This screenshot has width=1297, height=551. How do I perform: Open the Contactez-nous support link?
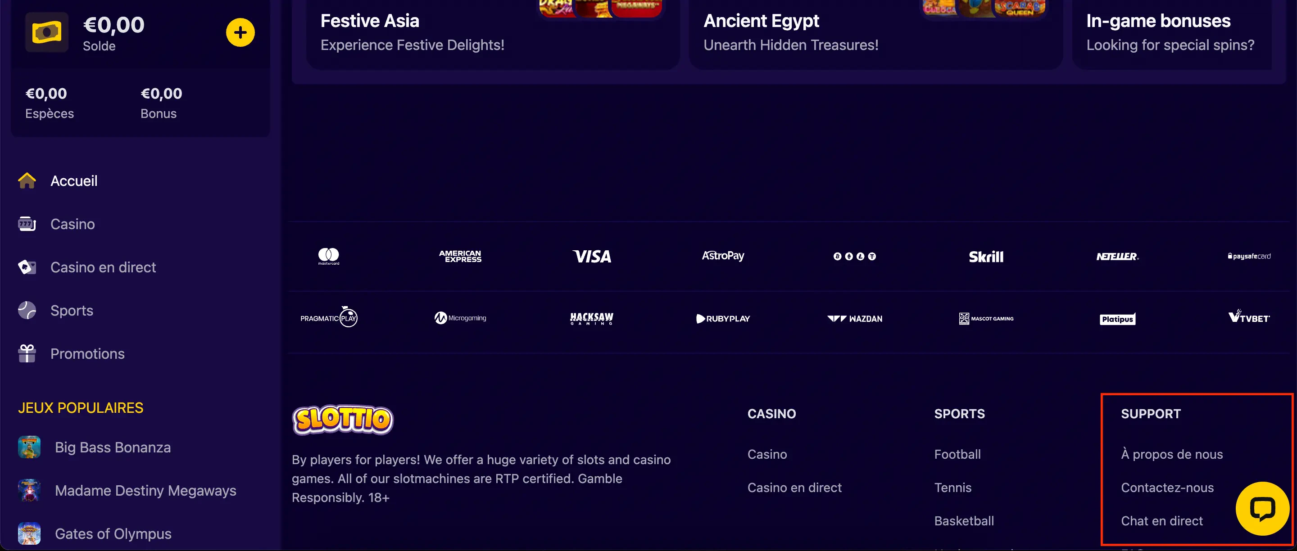tap(1167, 487)
